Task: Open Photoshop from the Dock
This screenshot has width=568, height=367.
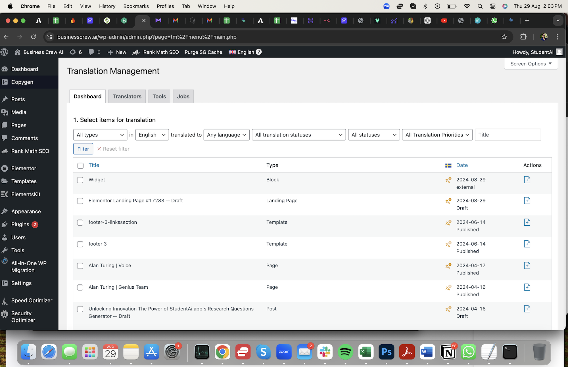Action: [x=387, y=352]
